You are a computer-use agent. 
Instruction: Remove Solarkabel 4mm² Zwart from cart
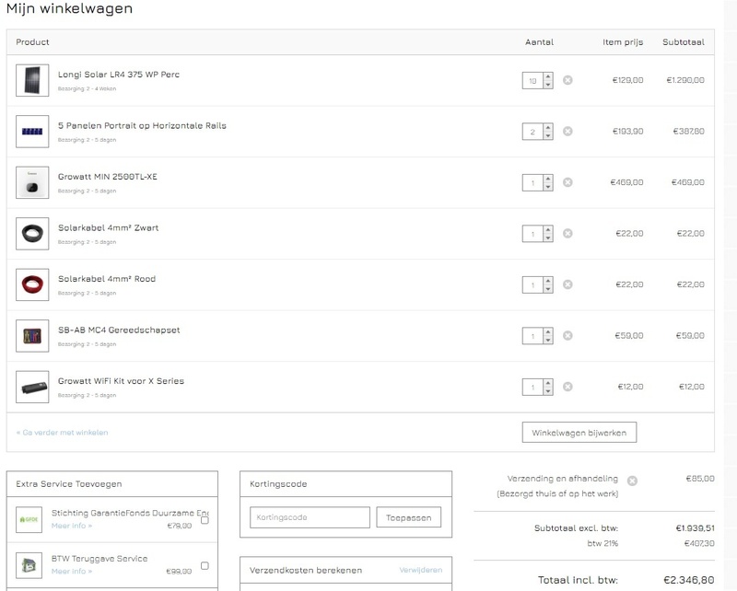[567, 234]
